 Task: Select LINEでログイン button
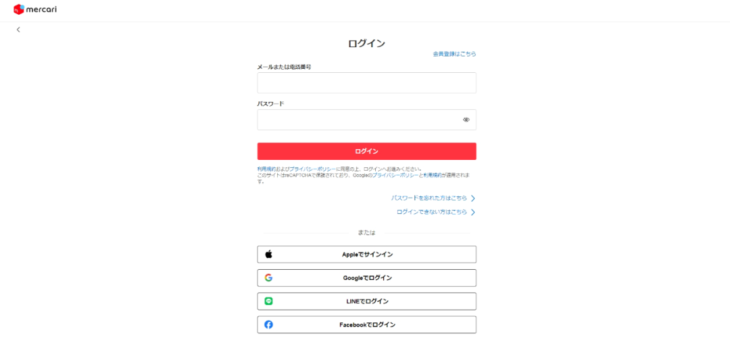(366, 302)
